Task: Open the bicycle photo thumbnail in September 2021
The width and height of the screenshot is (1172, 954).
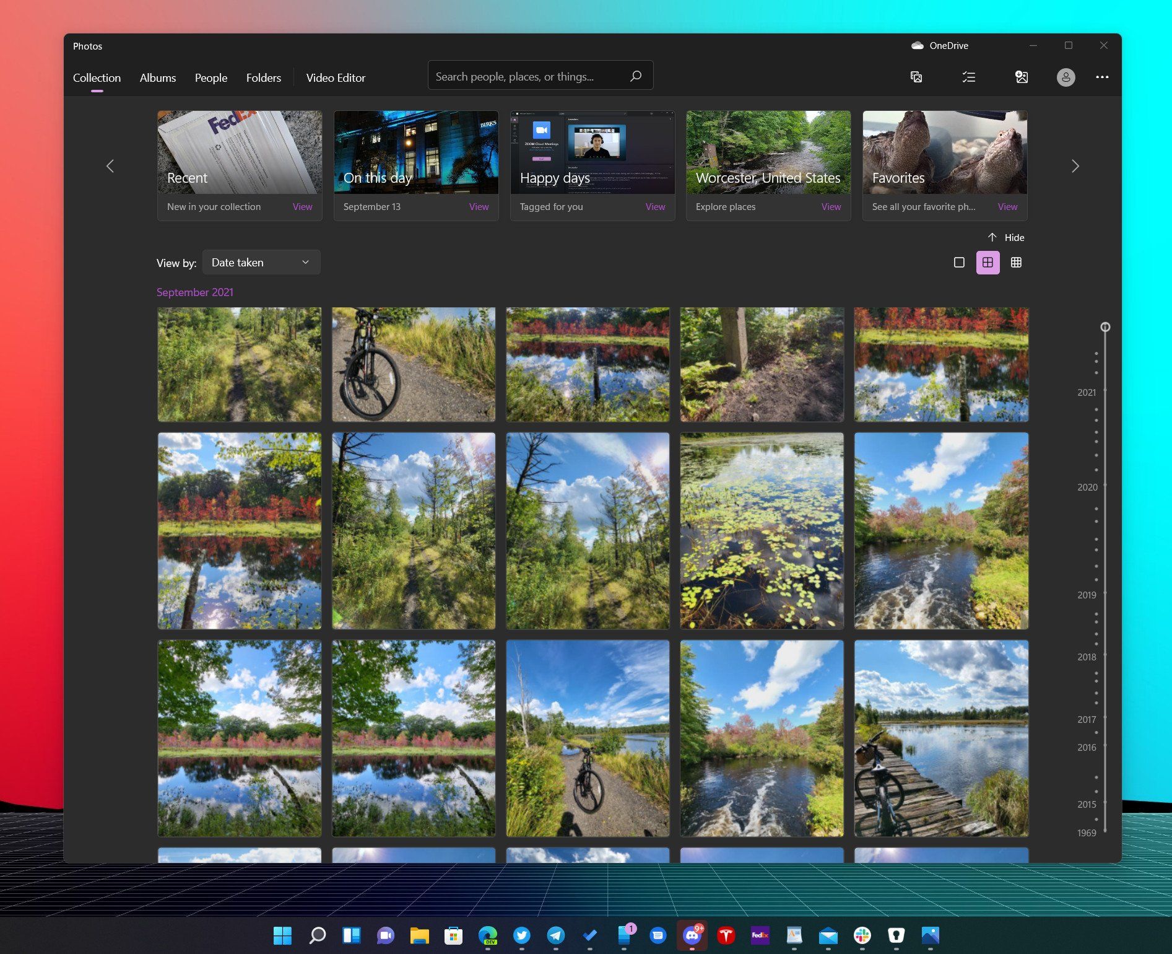Action: pos(413,364)
